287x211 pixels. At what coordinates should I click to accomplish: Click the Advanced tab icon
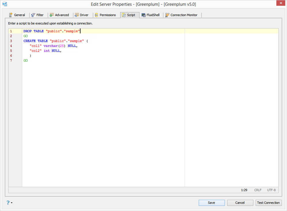coord(52,15)
